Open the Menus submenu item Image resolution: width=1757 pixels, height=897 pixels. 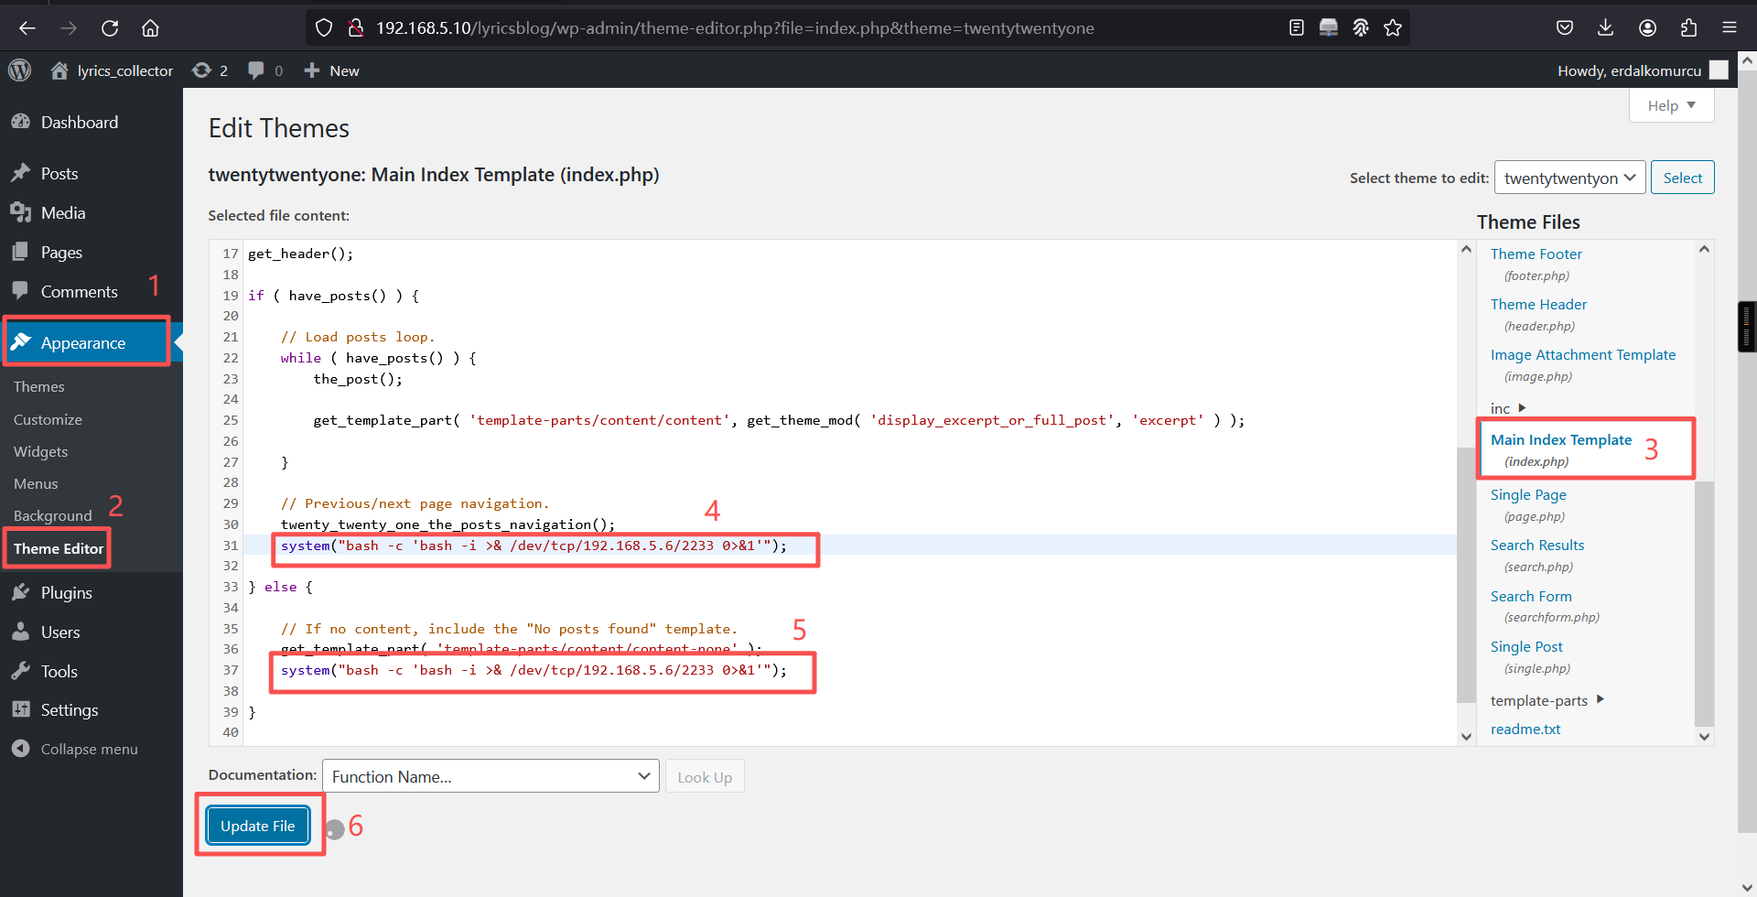36,483
